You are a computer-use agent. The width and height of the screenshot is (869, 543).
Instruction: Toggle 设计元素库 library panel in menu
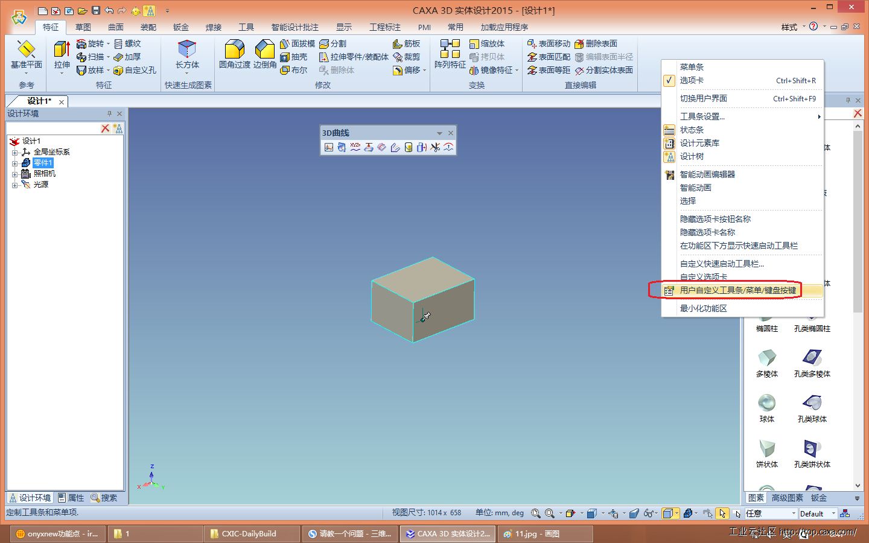click(x=742, y=143)
